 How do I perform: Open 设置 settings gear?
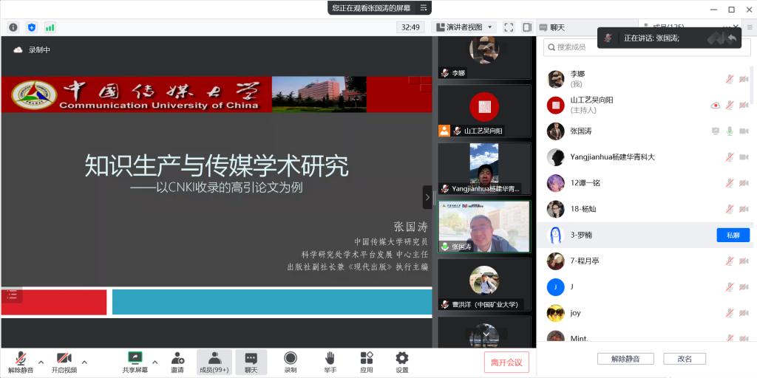(x=401, y=362)
